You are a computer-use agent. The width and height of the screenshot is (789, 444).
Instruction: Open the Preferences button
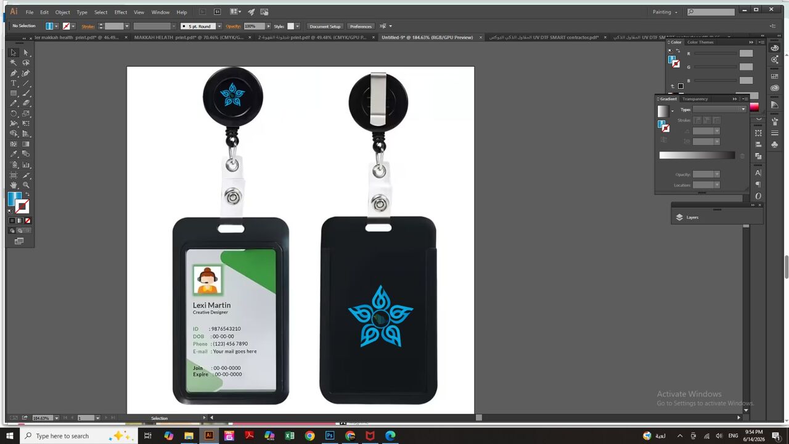(x=361, y=27)
